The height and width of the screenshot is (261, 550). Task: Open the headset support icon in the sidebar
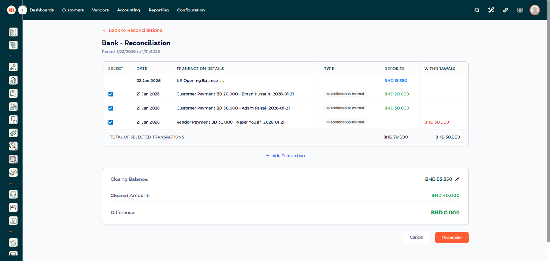(x=13, y=194)
